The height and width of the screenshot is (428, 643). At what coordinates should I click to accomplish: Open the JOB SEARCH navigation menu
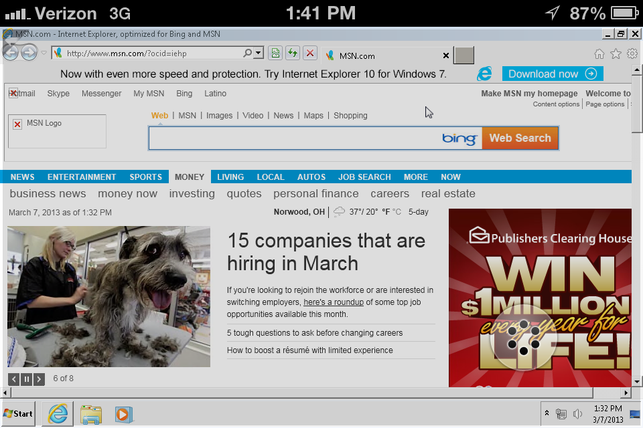point(364,177)
